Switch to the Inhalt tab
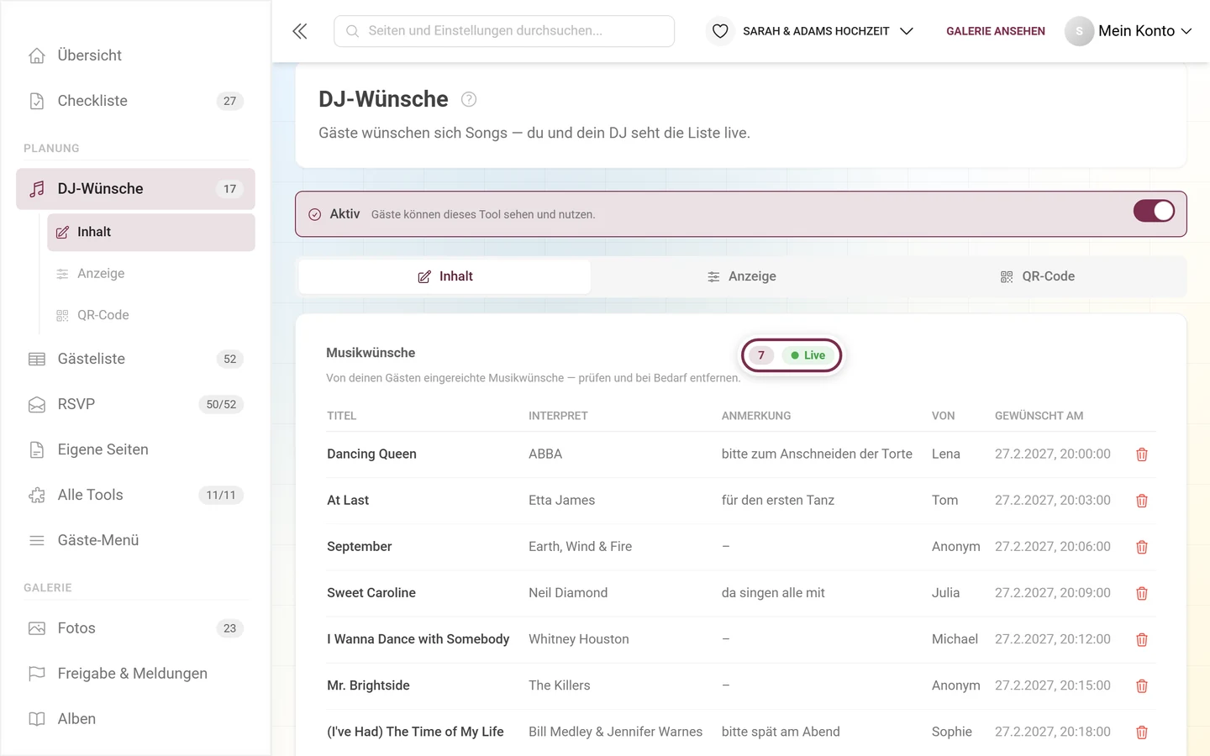Viewport: 1210px width, 756px height. tap(445, 276)
